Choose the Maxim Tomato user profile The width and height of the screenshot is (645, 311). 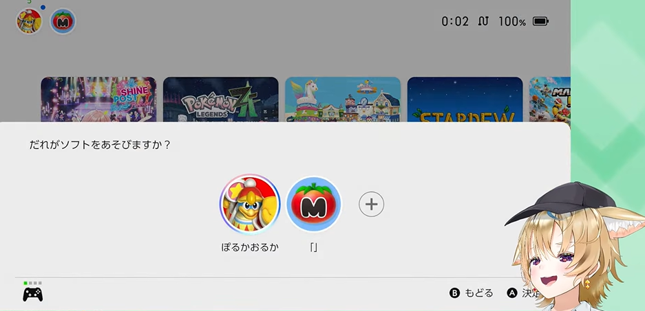314,204
